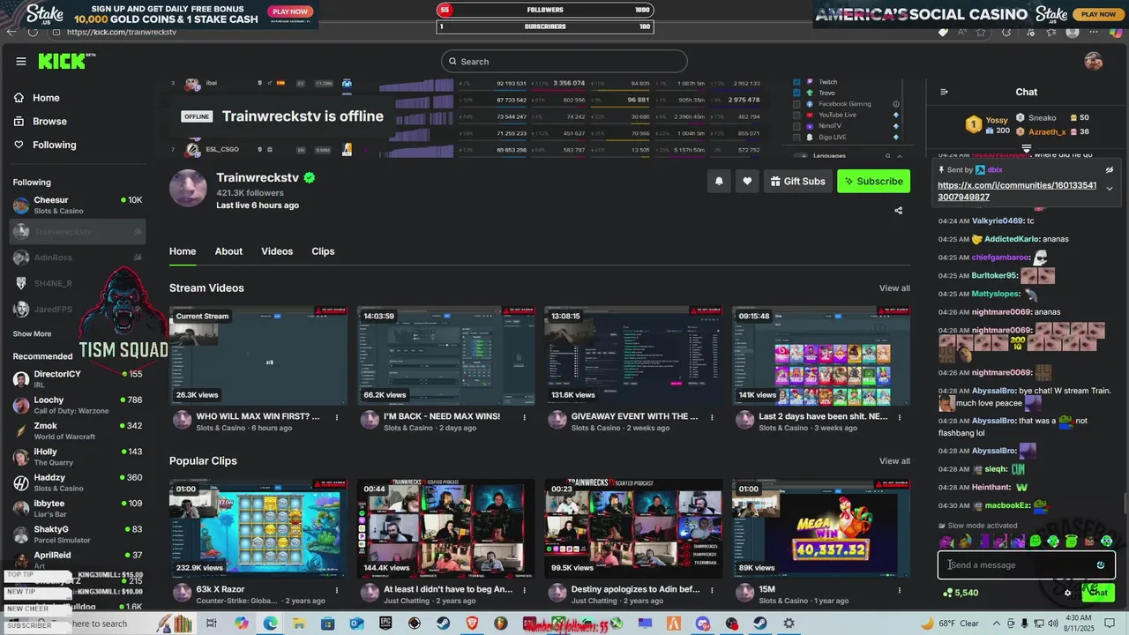The image size is (1129, 635).
Task: Open the emote picker in message box
Action: (x=1101, y=565)
